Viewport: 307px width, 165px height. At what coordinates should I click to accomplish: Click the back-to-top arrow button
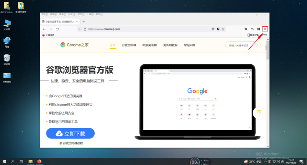click(259, 113)
